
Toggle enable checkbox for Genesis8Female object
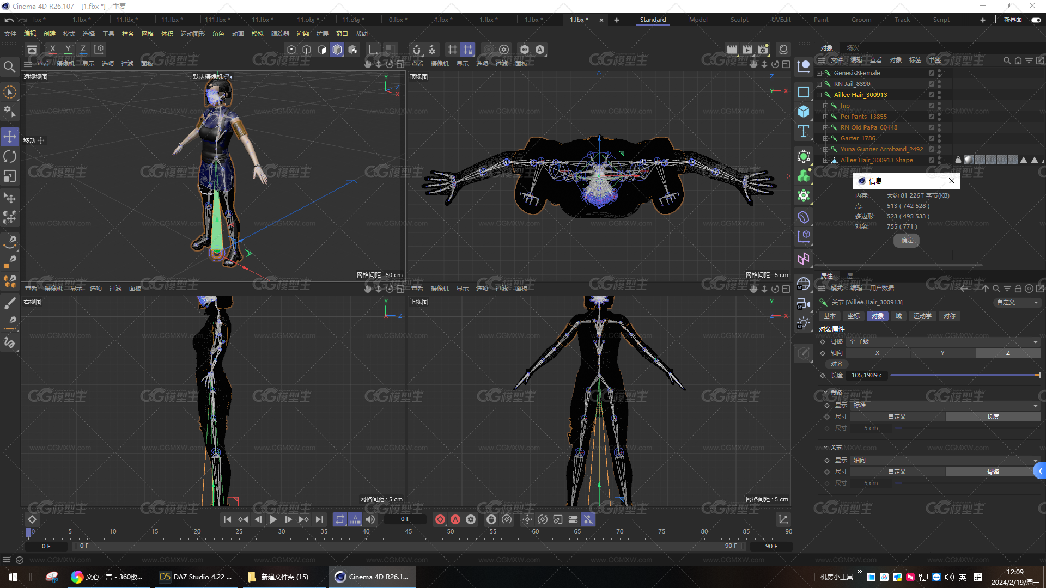[x=932, y=73]
